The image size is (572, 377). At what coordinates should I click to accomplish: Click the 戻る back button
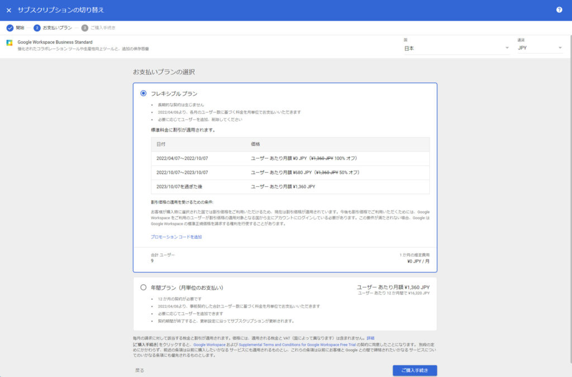coord(140,370)
